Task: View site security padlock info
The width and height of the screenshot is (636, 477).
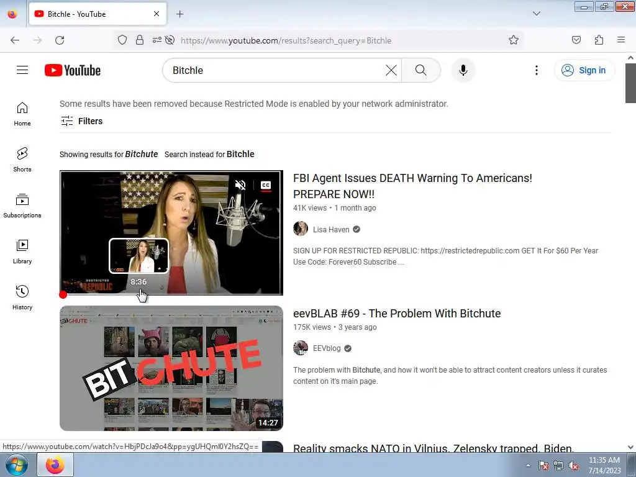Action: pos(140,40)
